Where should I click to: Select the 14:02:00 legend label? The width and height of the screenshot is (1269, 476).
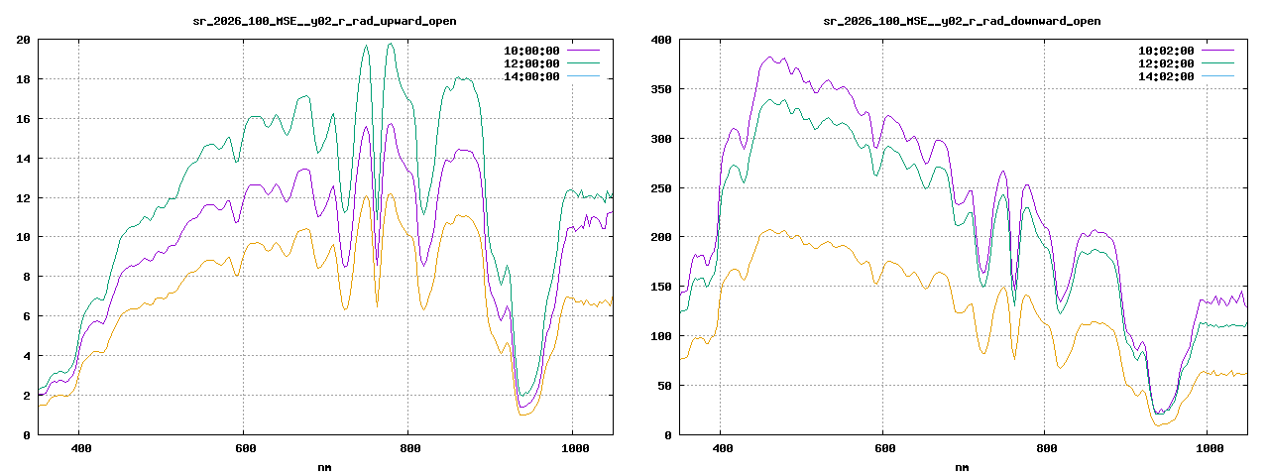pyautogui.click(x=1165, y=76)
